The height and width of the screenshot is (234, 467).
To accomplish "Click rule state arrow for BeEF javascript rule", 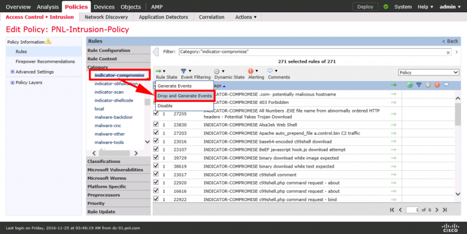I will coord(394,150).
